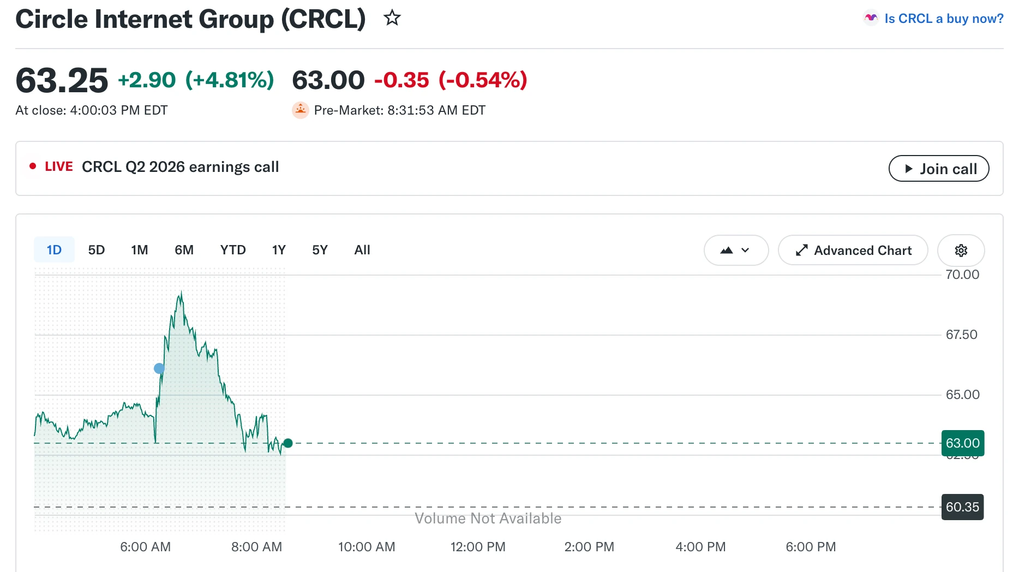The width and height of the screenshot is (1019, 572).
Task: Show All-time chart range
Action: pos(362,250)
